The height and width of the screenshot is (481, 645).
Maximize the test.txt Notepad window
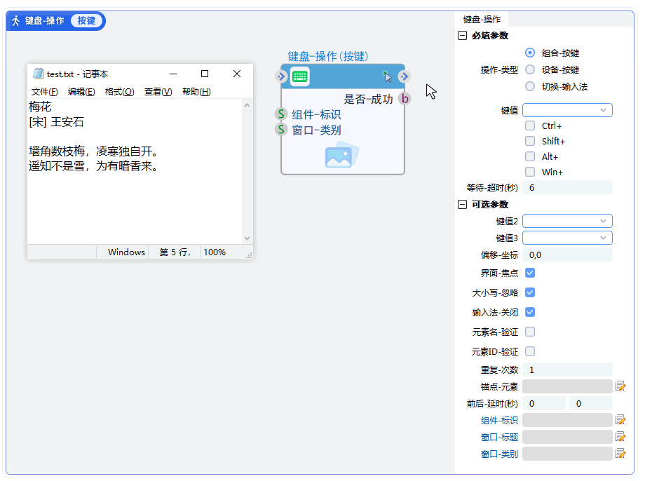pyautogui.click(x=205, y=74)
